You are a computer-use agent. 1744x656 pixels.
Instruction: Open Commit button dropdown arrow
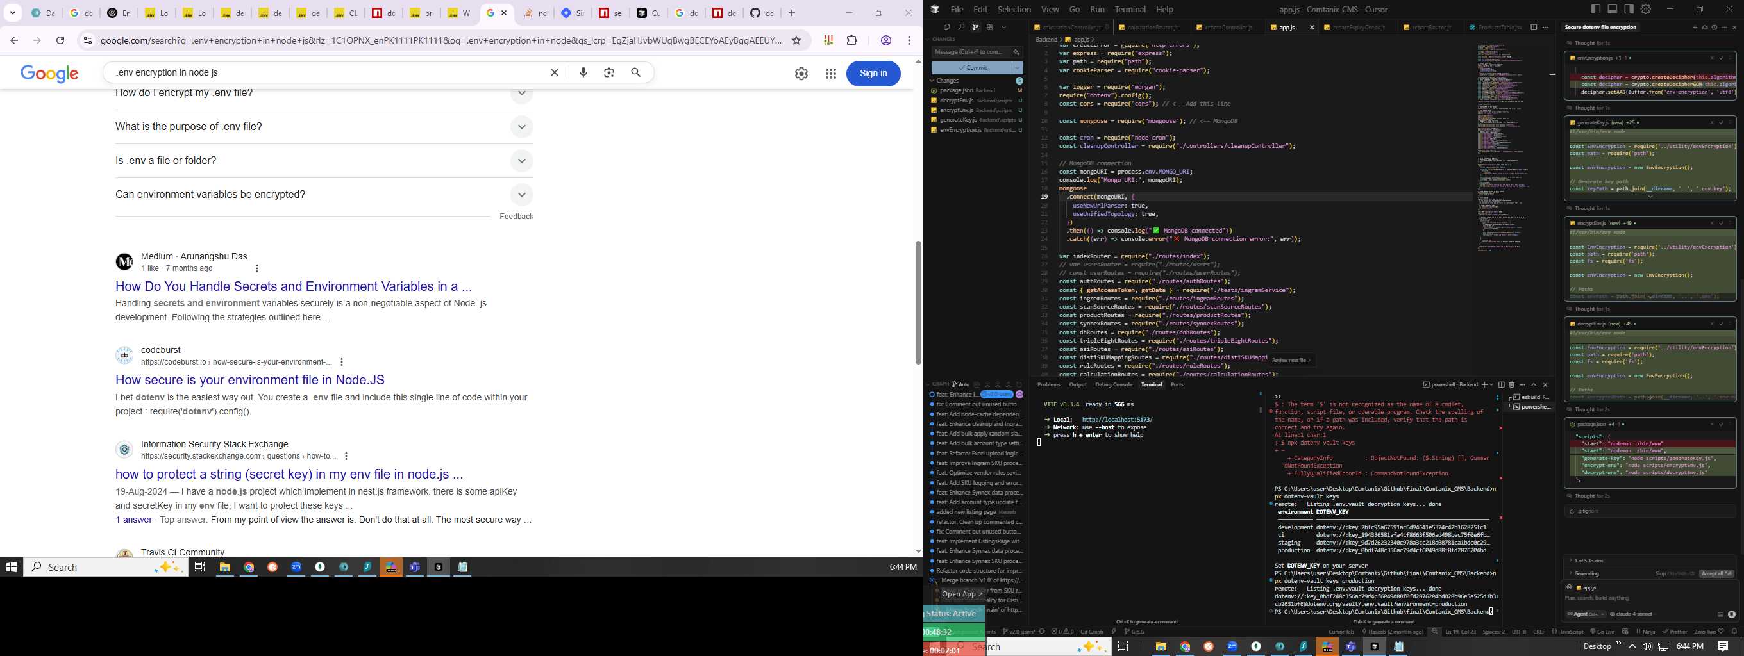(x=1018, y=68)
